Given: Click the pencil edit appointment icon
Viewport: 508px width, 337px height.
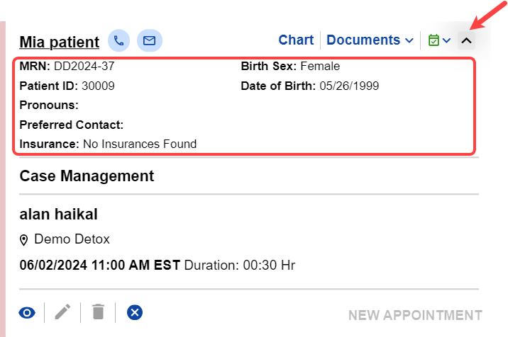Looking at the screenshot, I should point(63,312).
